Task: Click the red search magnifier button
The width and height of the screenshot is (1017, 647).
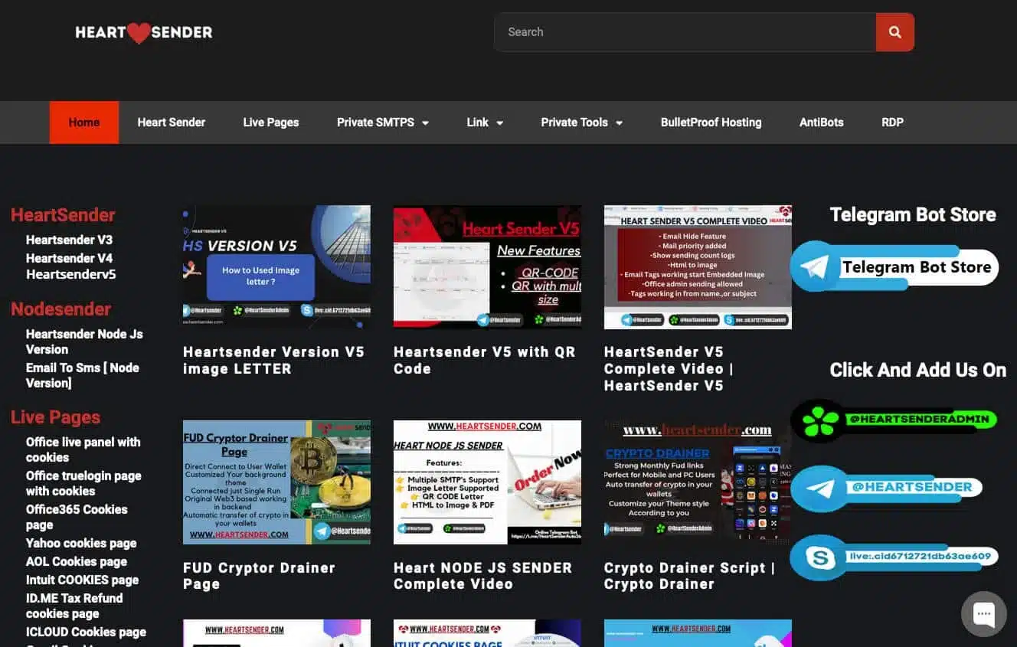Action: coord(894,32)
